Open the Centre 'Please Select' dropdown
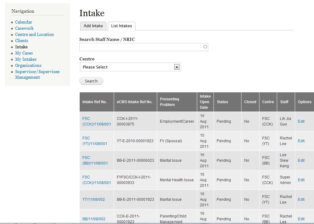Image resolution: width=314 pixels, height=224 pixels. pyautogui.click(x=130, y=67)
